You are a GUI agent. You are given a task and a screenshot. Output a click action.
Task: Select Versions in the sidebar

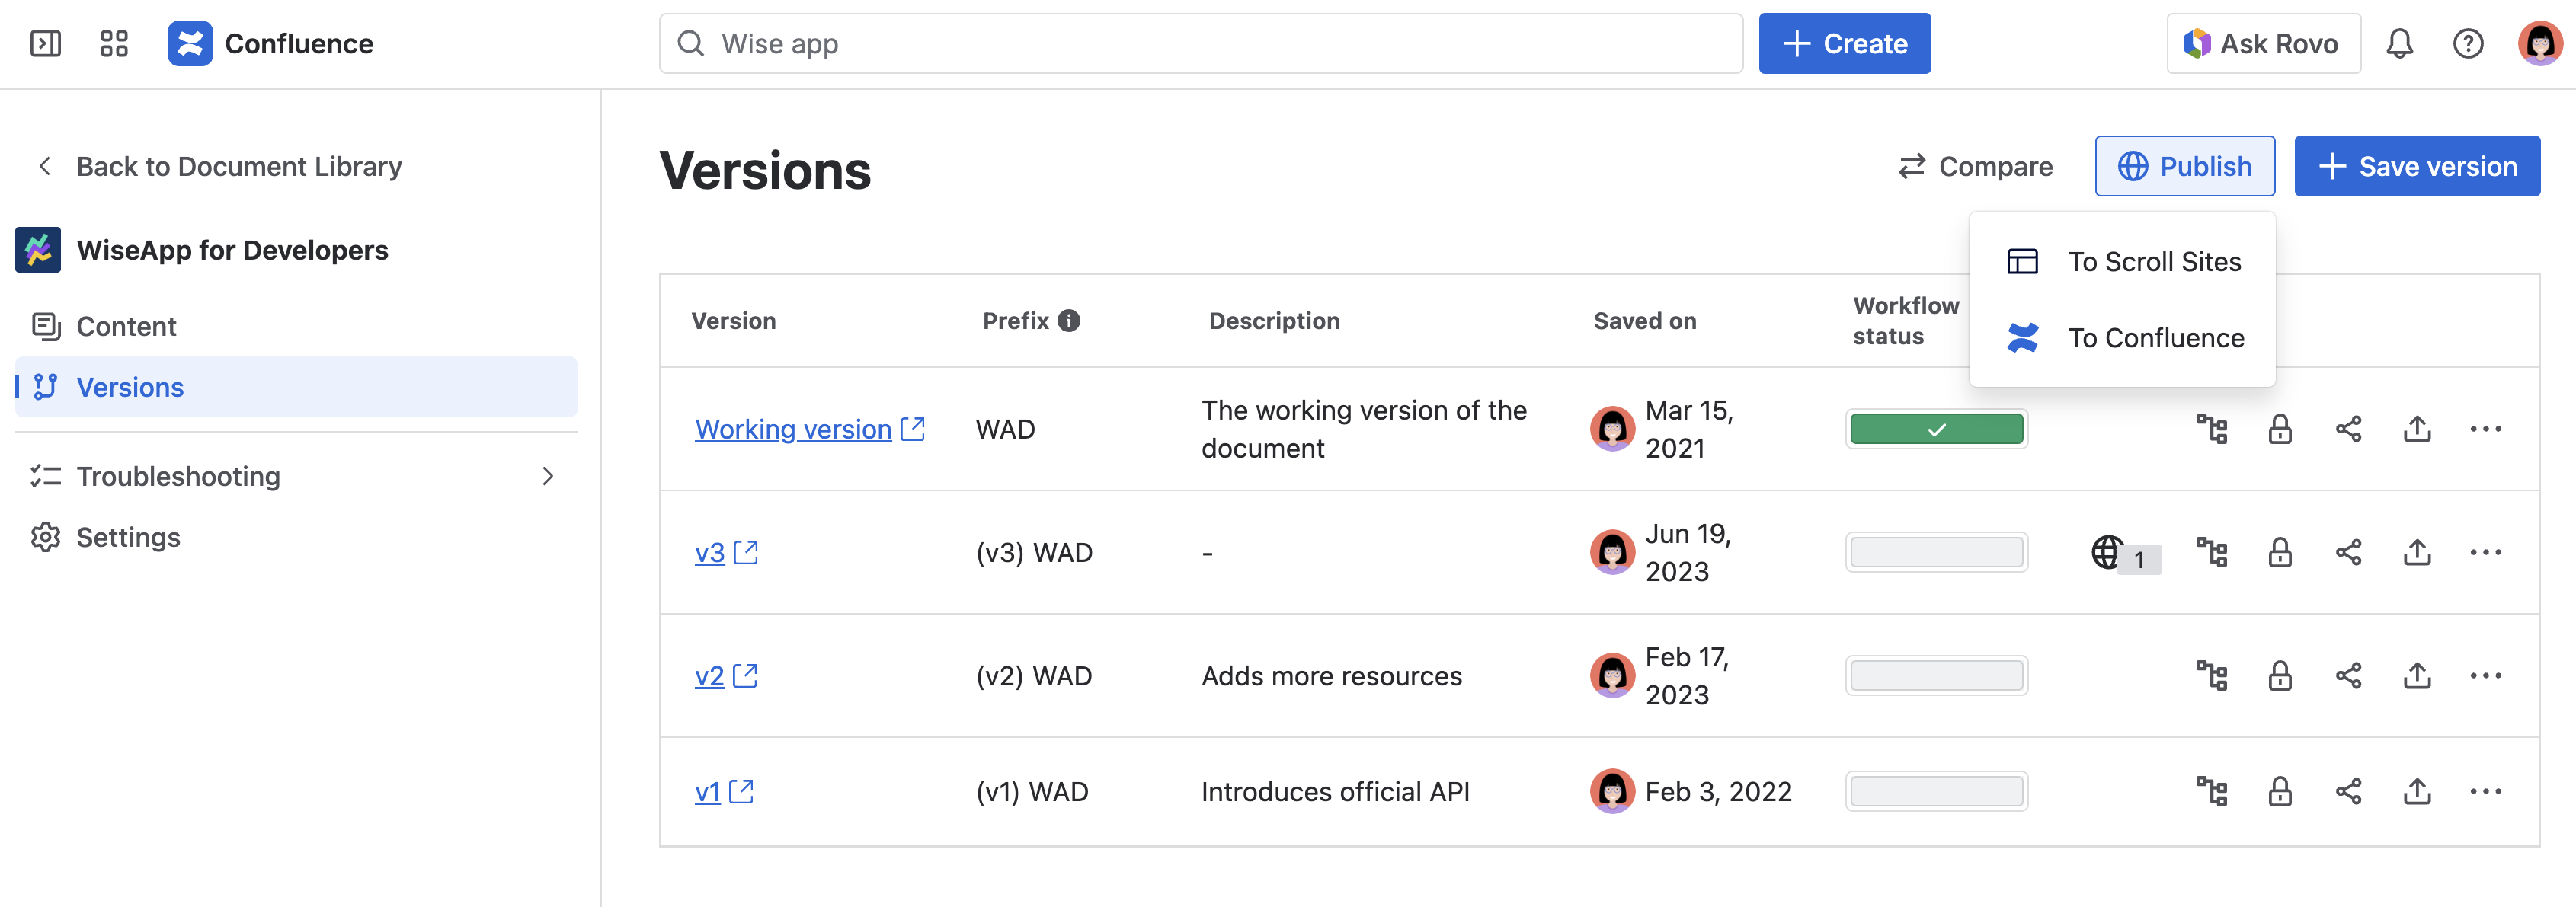tap(129, 387)
